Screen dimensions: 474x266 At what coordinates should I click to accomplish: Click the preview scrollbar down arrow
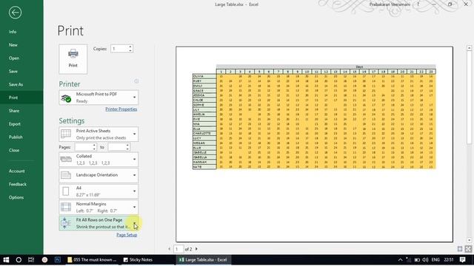tap(469, 240)
